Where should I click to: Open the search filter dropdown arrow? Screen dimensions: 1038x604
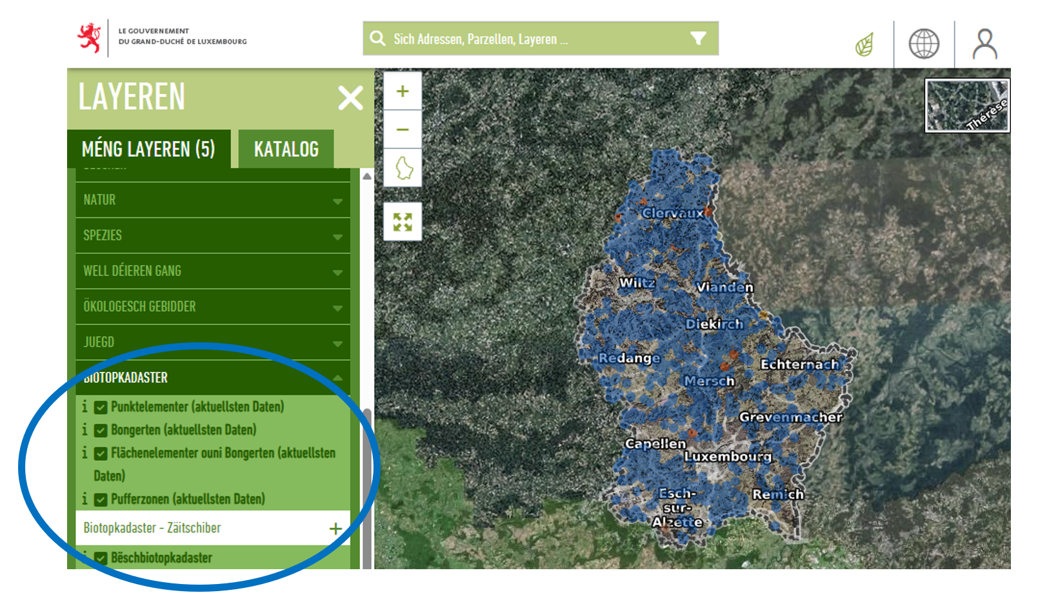(x=698, y=39)
